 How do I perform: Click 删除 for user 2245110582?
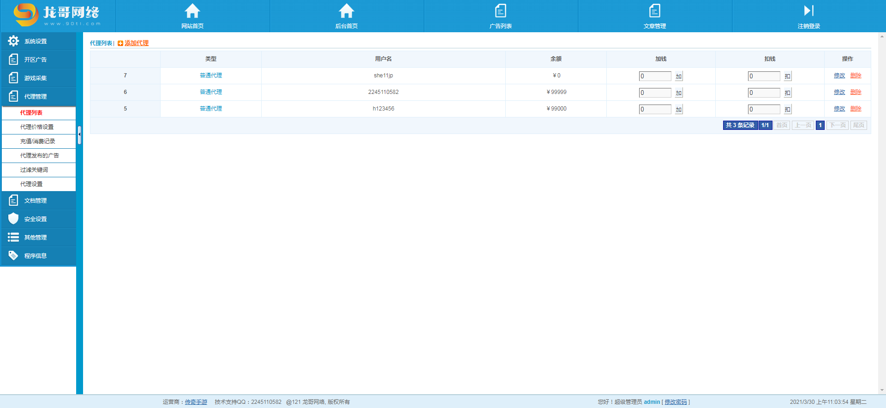[x=856, y=92]
